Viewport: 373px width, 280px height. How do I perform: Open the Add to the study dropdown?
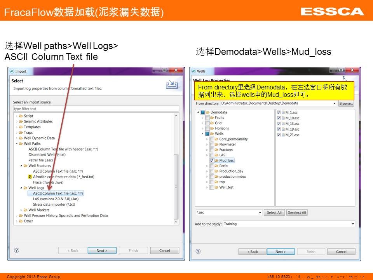[352, 224]
